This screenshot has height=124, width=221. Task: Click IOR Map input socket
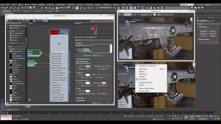[x=50, y=83]
